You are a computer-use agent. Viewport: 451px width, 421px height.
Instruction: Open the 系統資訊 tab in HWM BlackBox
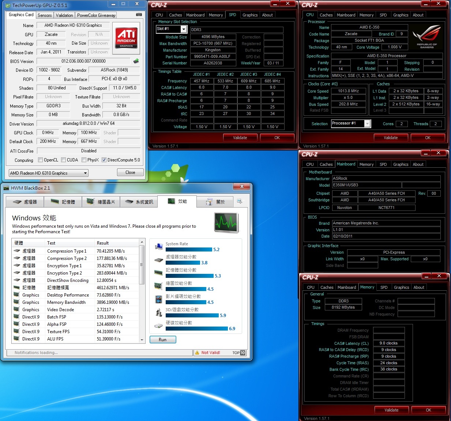pyautogui.click(x=139, y=202)
